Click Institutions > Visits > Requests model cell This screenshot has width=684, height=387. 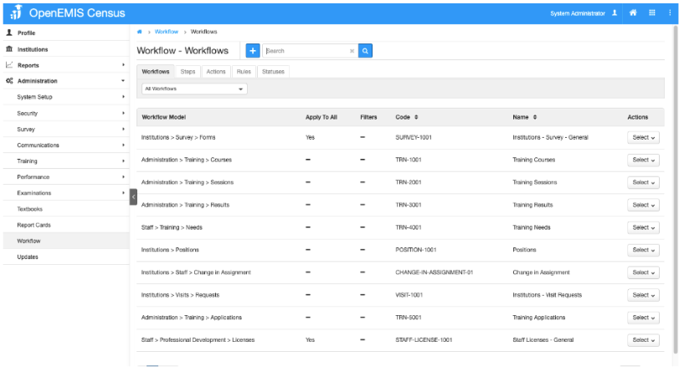tap(180, 295)
